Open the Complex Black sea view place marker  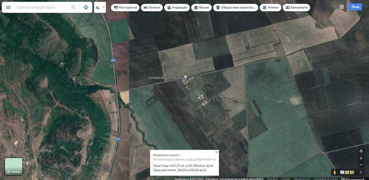pyautogui.click(x=186, y=77)
